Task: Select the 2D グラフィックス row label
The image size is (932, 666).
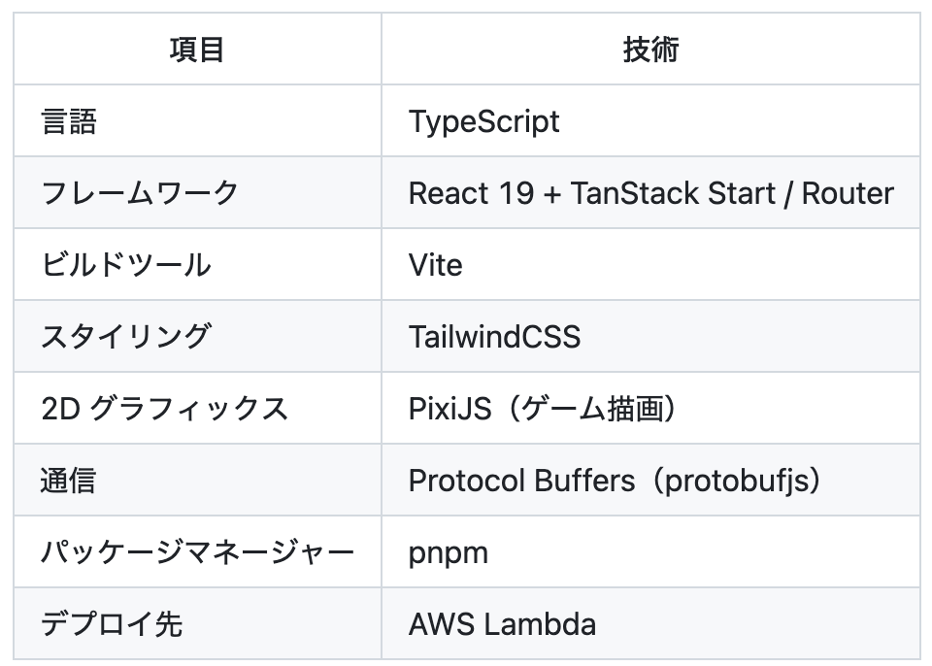Action: [165, 409]
